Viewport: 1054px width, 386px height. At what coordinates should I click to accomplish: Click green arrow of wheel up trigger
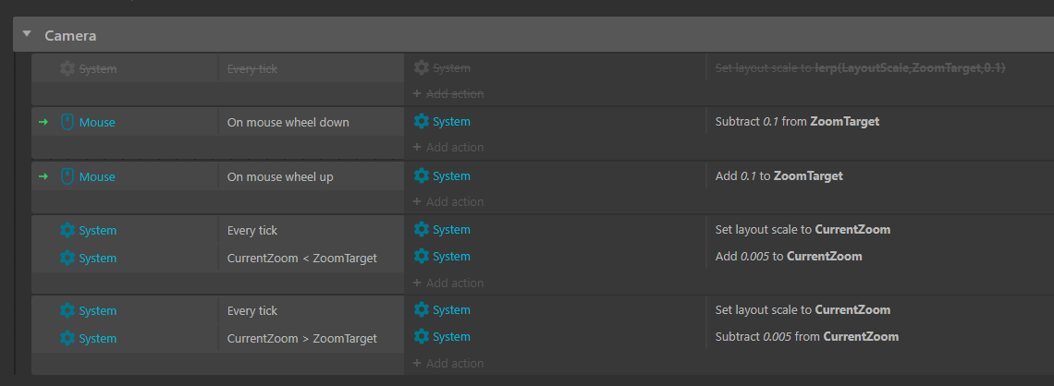(x=43, y=176)
